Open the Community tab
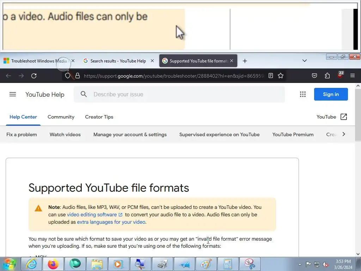The height and width of the screenshot is (271, 361). pos(61,117)
